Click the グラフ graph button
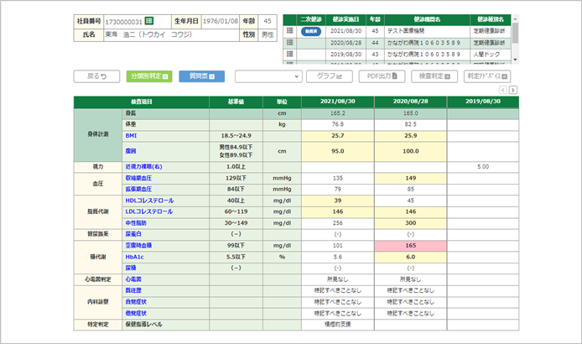Image resolution: width=582 pixels, height=344 pixels. [329, 76]
